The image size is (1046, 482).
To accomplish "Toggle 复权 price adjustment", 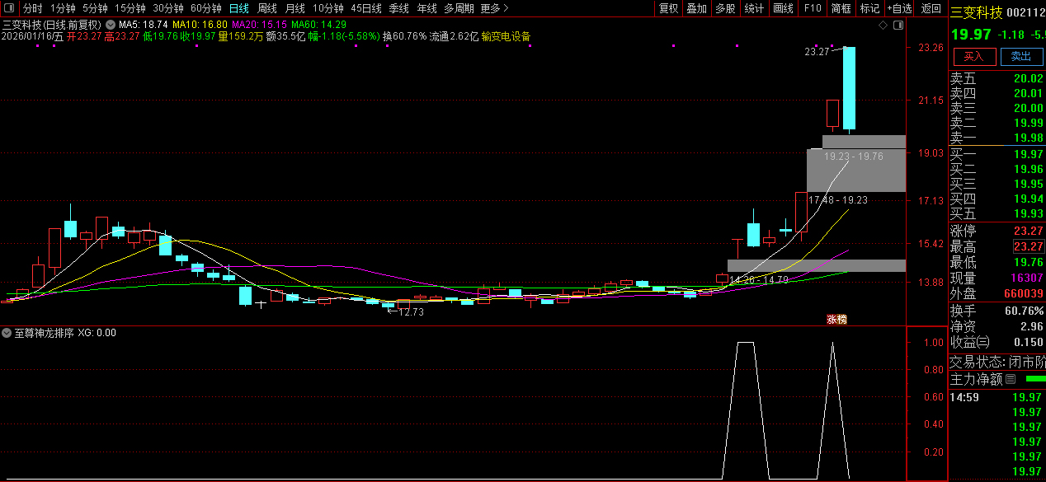I will (668, 8).
